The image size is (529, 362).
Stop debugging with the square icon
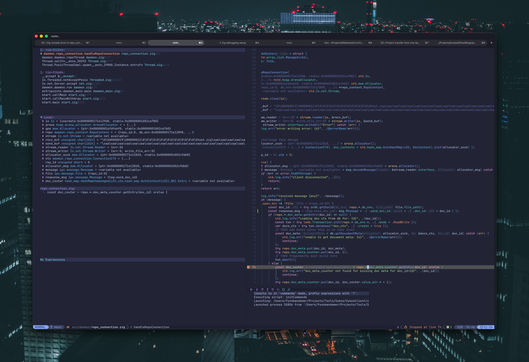(283, 289)
